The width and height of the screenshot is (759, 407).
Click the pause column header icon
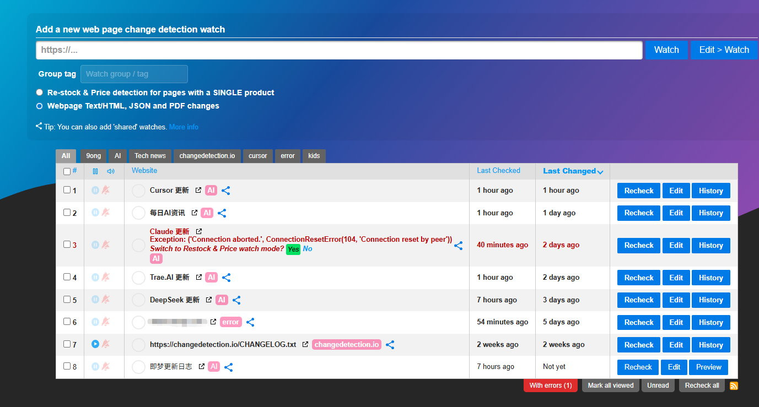(x=95, y=171)
